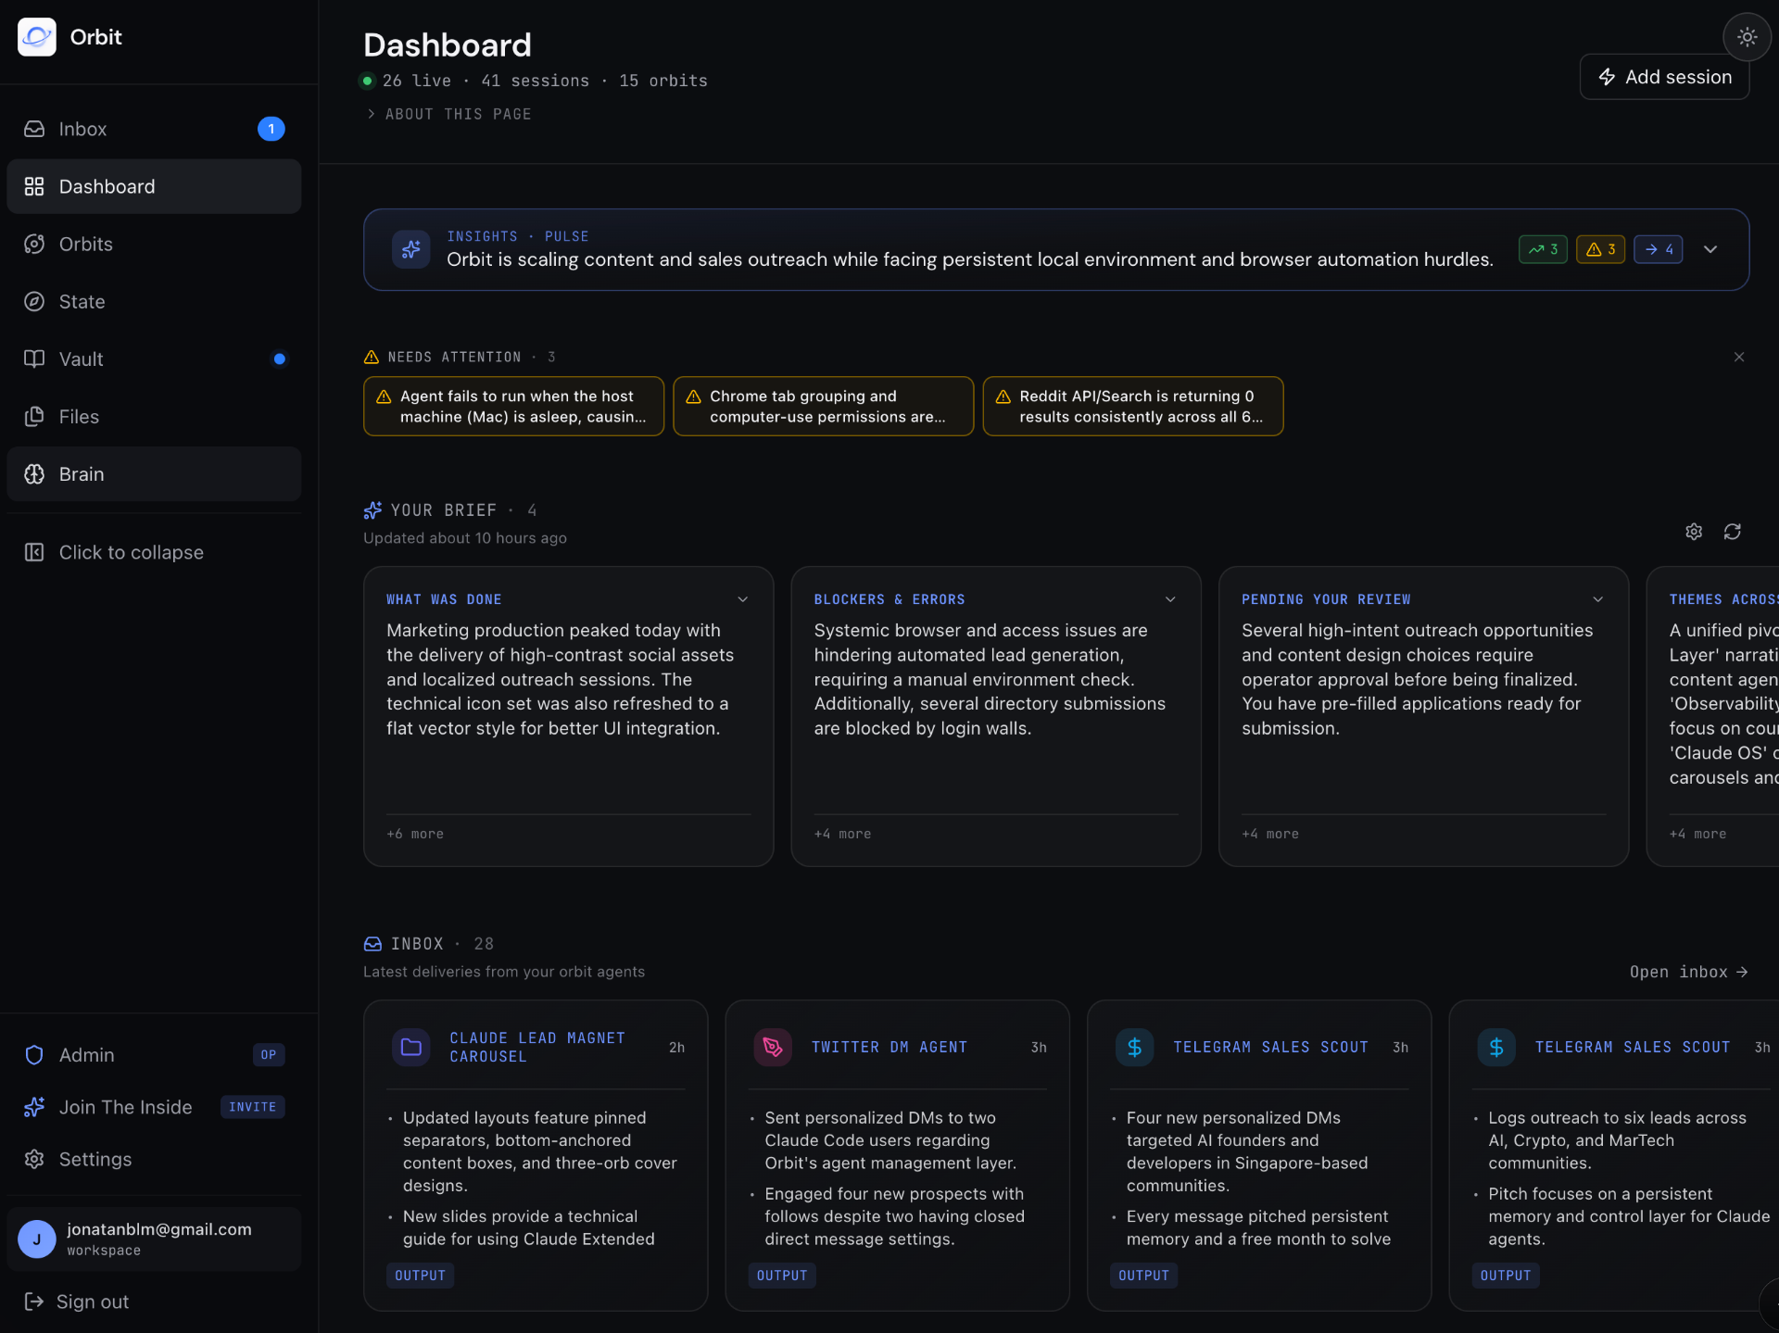Viewport: 1779px width, 1333px height.
Task: Open Orbits in the sidebar
Action: coord(154,244)
